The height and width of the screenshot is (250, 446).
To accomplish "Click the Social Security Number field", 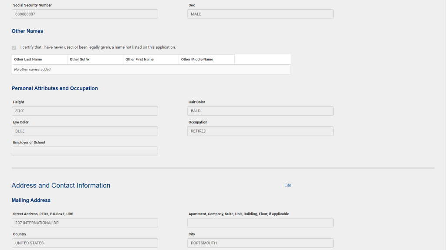I will [85, 14].
